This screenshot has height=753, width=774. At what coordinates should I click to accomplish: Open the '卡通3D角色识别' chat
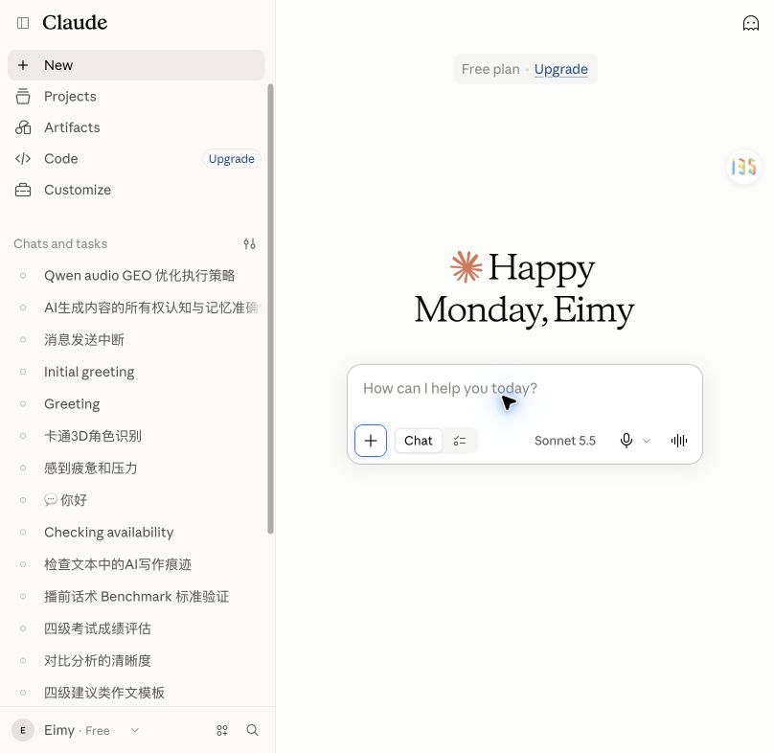93,436
